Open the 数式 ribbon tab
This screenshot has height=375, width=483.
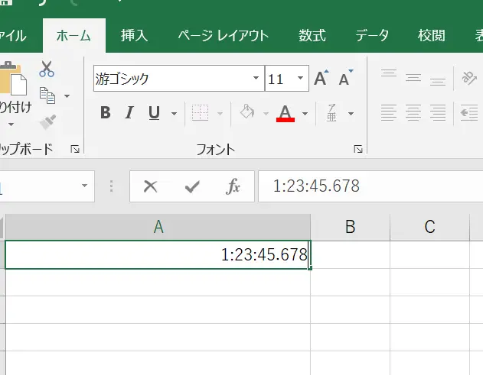312,35
